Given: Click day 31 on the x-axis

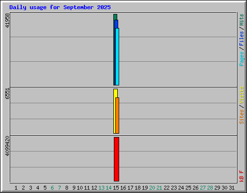Looking at the screenshot, I should (x=232, y=188).
